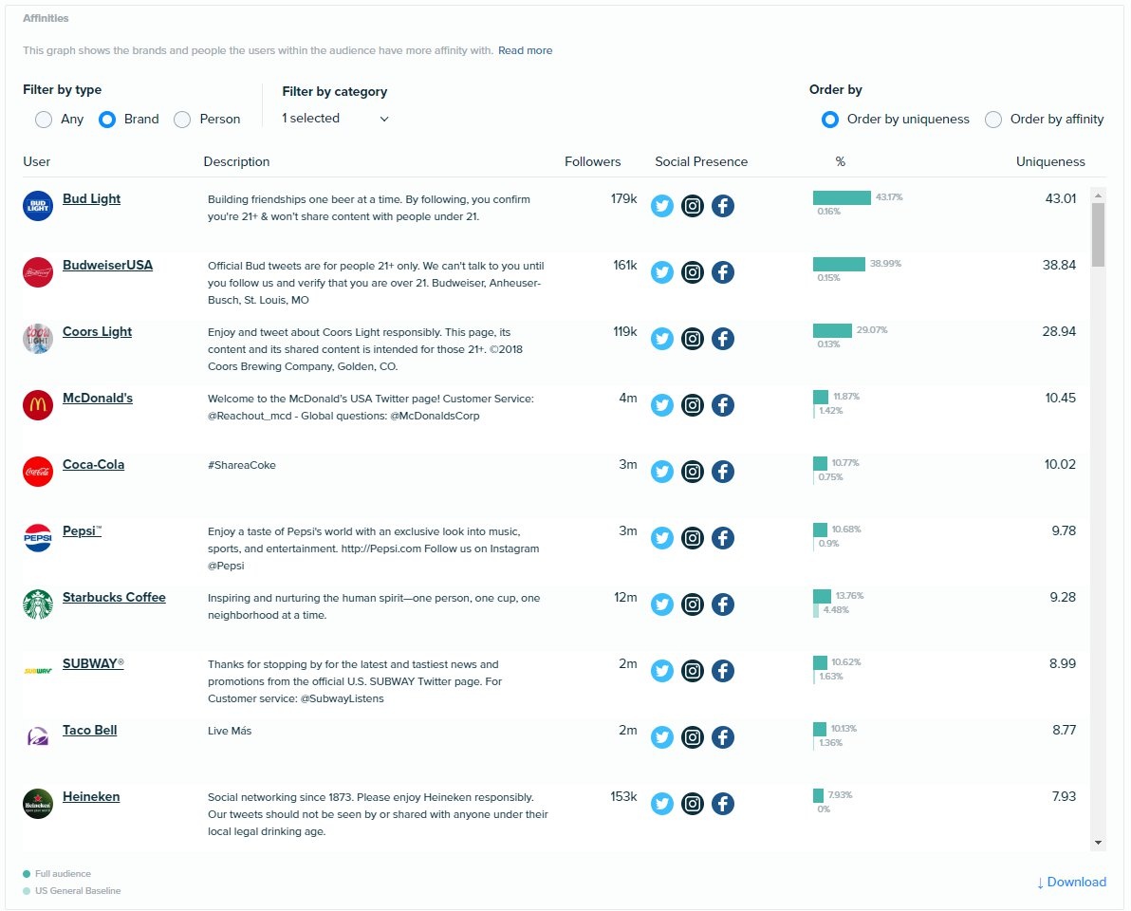Image resolution: width=1131 pixels, height=911 pixels.
Task: Click the Followers column header
Action: pos(592,161)
